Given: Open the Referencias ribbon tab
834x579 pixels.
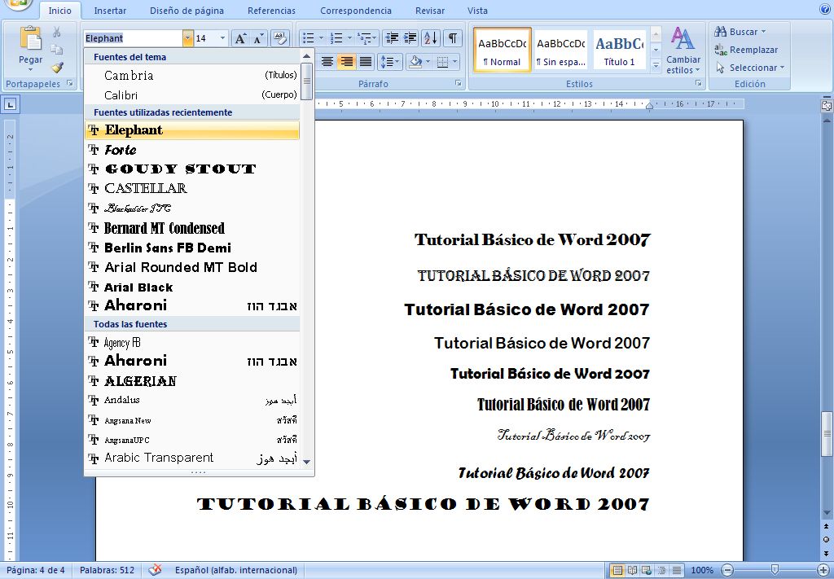Looking at the screenshot, I should coord(271,11).
